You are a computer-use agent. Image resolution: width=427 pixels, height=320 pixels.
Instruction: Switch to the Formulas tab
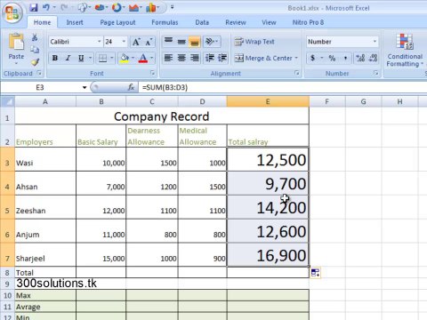[165, 22]
